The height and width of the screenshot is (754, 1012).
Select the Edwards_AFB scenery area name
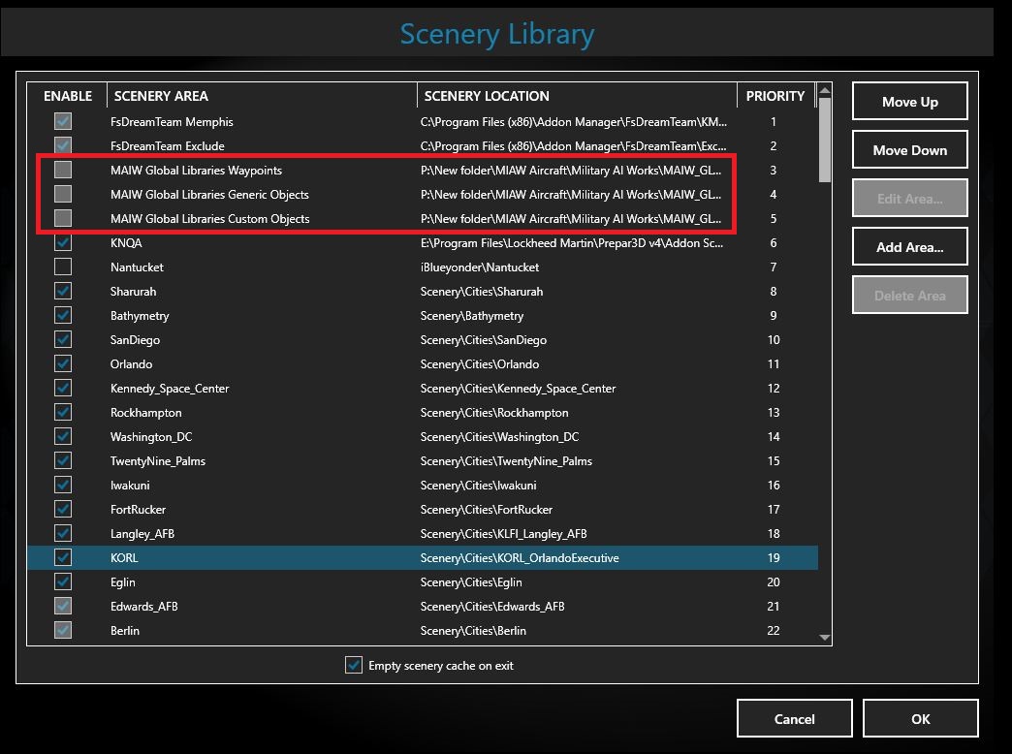click(x=143, y=606)
